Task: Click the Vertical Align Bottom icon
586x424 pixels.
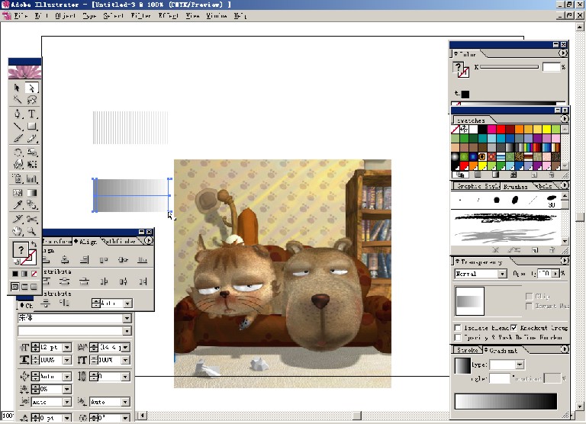Action: tap(143, 259)
